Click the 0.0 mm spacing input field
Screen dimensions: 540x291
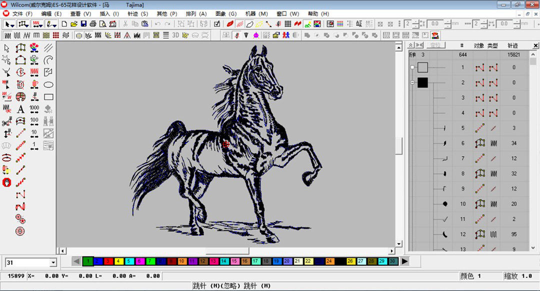tap(435, 24)
